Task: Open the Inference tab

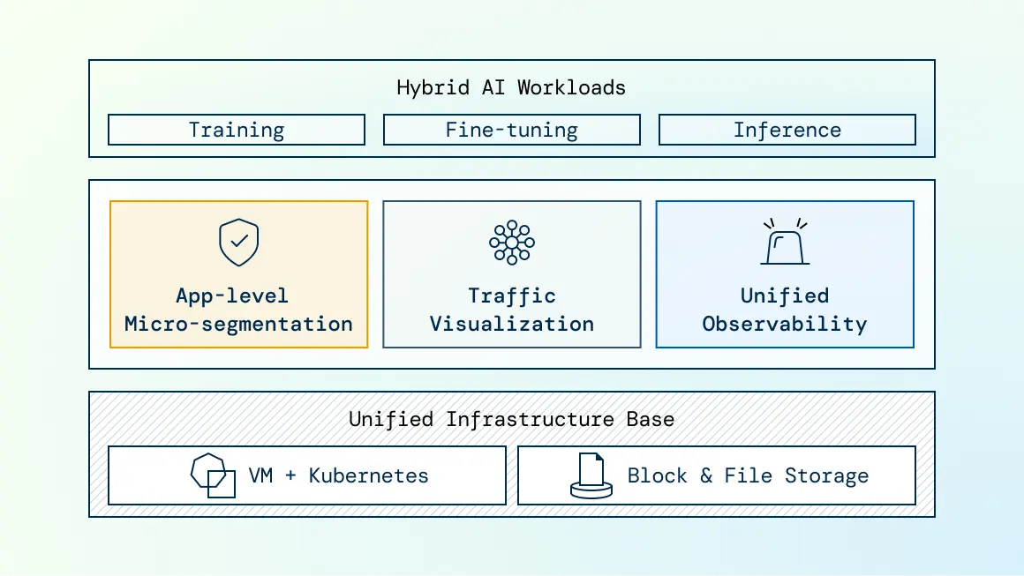Action: (787, 130)
